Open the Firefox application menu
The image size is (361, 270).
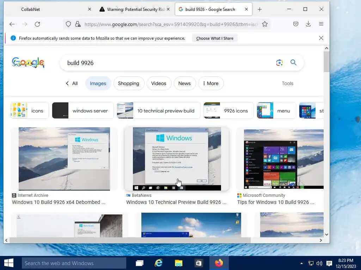coord(321,24)
